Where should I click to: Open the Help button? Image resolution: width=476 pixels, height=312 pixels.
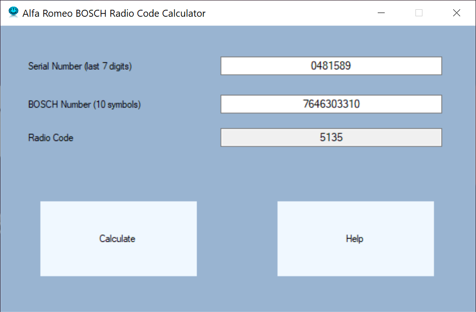pyautogui.click(x=355, y=239)
